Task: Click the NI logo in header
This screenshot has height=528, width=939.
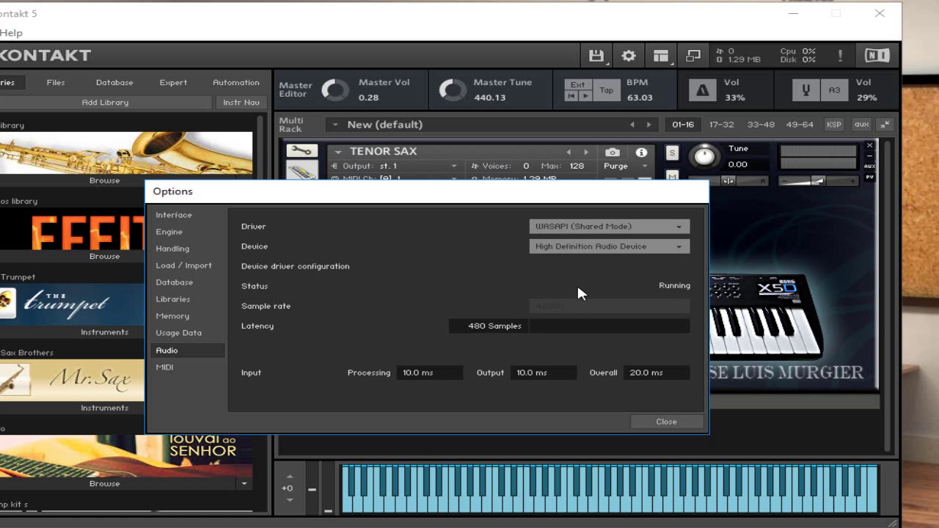Action: click(877, 56)
